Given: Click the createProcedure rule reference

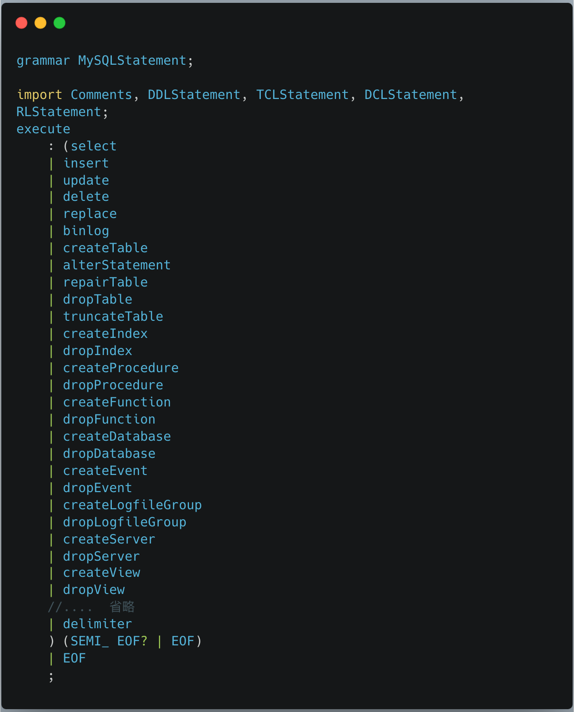Looking at the screenshot, I should 121,368.
